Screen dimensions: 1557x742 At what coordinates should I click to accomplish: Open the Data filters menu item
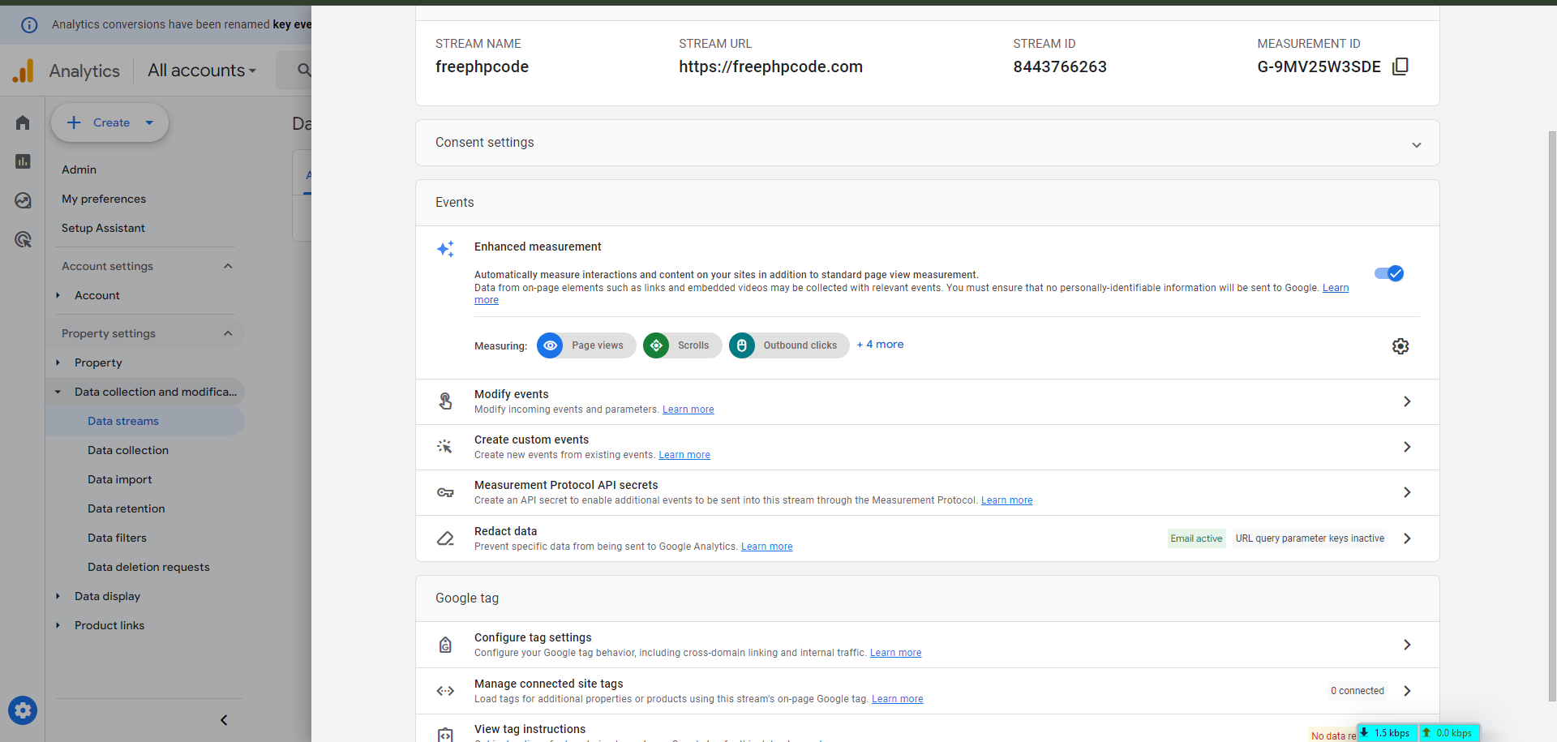(x=118, y=538)
